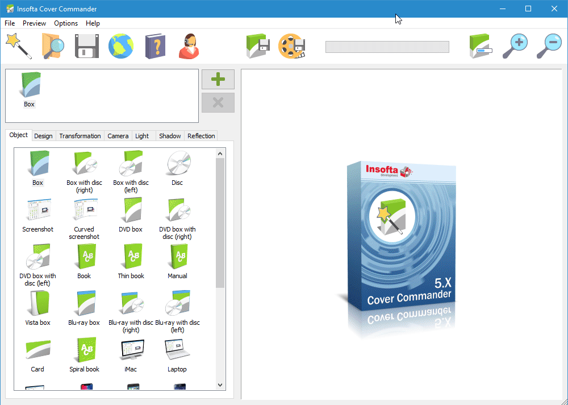
Task: Open the globe website icon
Action: (121, 46)
